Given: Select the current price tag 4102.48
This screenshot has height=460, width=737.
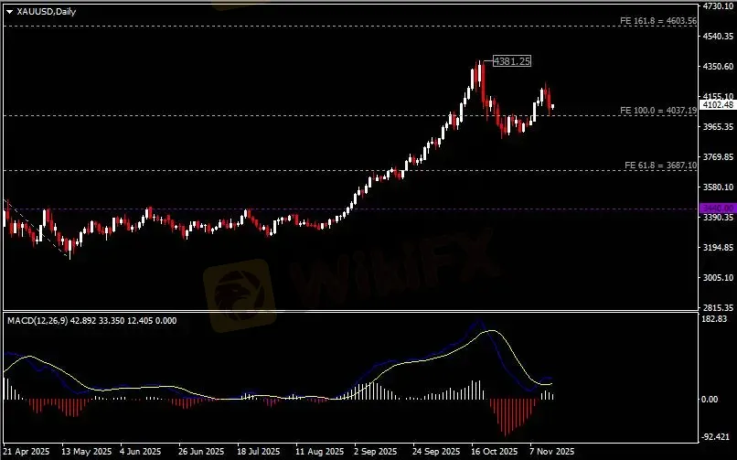Looking at the screenshot, I should click(718, 105).
